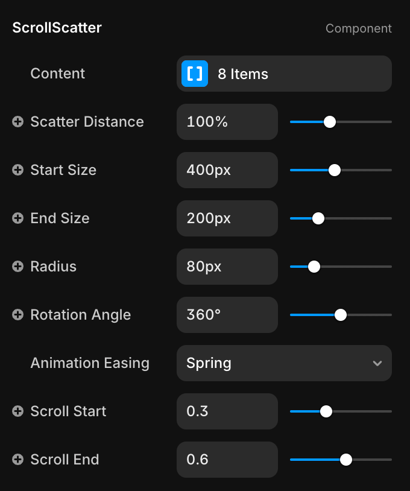Click the Scroll End slider knob

[345, 460]
